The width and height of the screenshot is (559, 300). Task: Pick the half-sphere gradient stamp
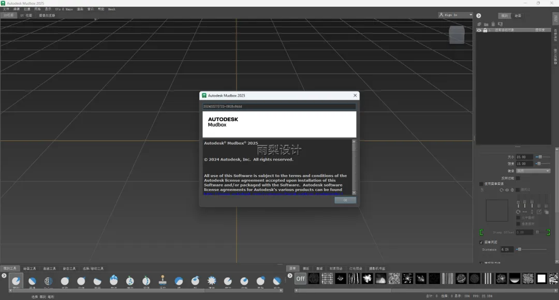tap(514, 279)
